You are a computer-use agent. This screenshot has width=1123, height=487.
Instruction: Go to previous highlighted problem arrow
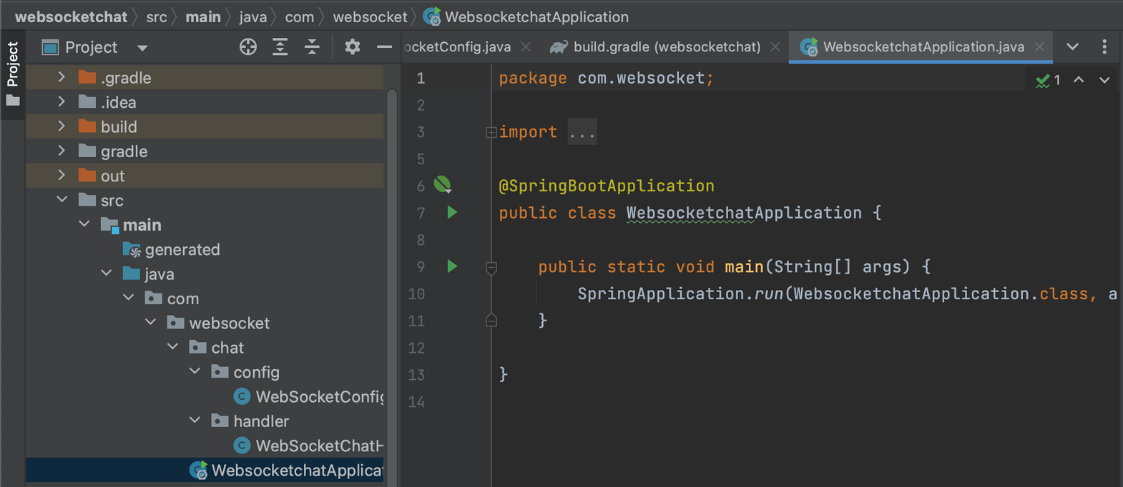pos(1079,80)
